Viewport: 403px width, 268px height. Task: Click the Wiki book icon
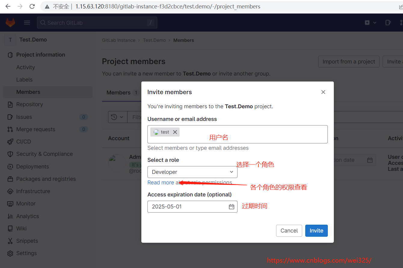pyautogui.click(x=10, y=229)
